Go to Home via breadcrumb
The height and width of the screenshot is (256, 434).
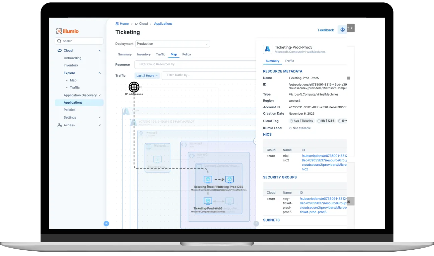coord(124,24)
